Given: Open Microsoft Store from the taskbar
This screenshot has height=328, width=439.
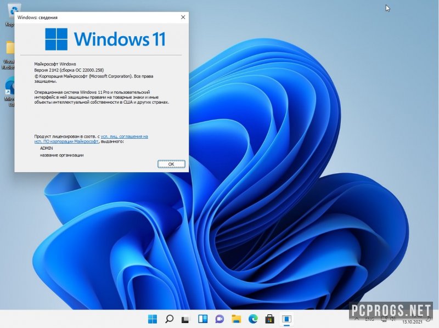Looking at the screenshot, I should point(269,319).
